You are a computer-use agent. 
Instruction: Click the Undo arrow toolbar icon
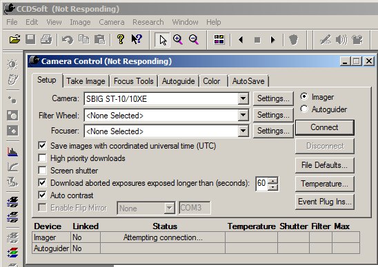click(68, 40)
